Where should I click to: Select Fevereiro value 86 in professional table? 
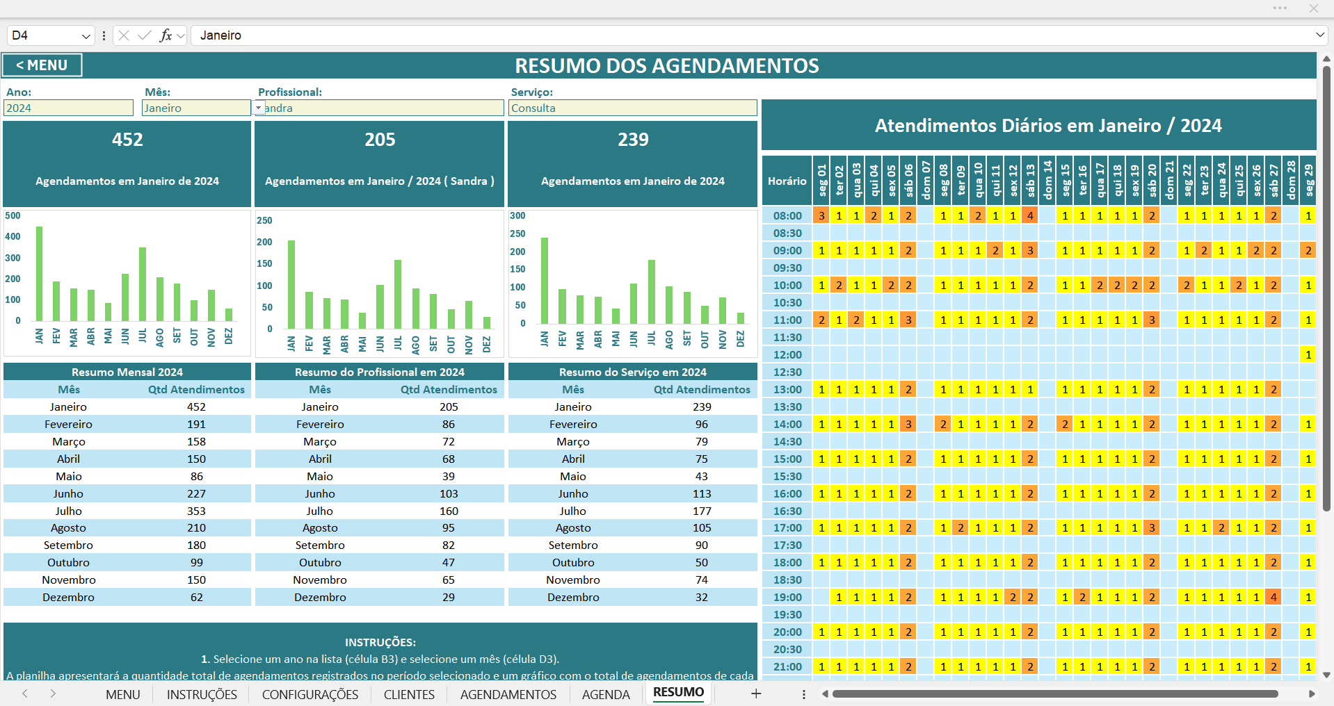[449, 424]
